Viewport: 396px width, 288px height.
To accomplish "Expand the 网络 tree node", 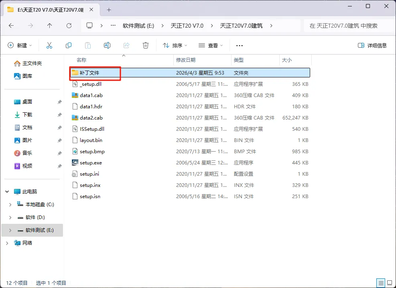I will coord(7,243).
